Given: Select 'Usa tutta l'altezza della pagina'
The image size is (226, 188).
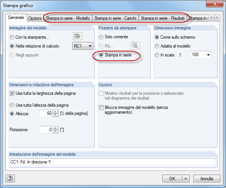Looking at the screenshot, I should (x=39, y=105).
